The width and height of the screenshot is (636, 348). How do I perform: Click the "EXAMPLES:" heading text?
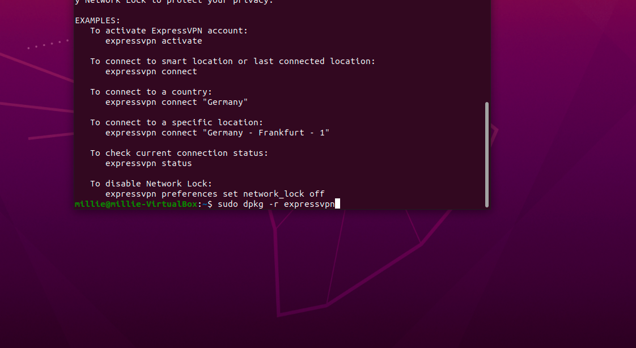[97, 20]
